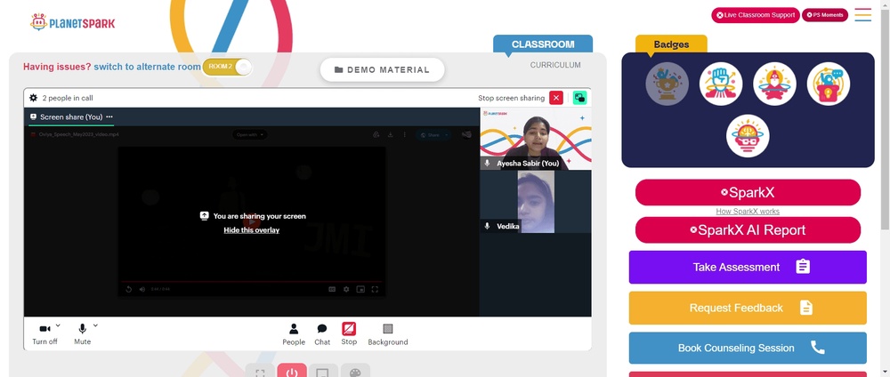Click the meditating figure badge
Image resolution: width=890 pixels, height=377 pixels.
(x=775, y=84)
